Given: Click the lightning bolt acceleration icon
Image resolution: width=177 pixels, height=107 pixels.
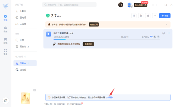Looking at the screenshot, I should (x=158, y=37).
